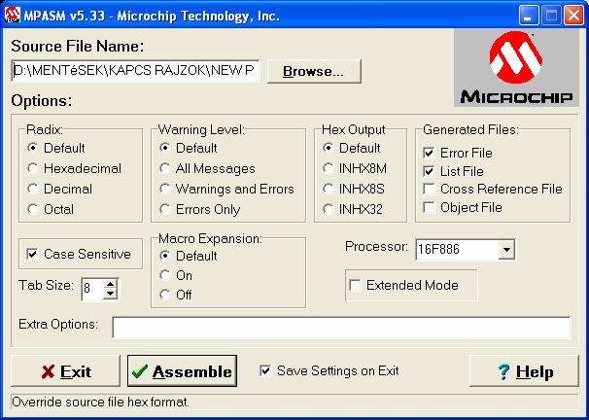Viewport: 589px width, 420px height.
Task: Click the Extra Options text field
Action: (x=341, y=328)
